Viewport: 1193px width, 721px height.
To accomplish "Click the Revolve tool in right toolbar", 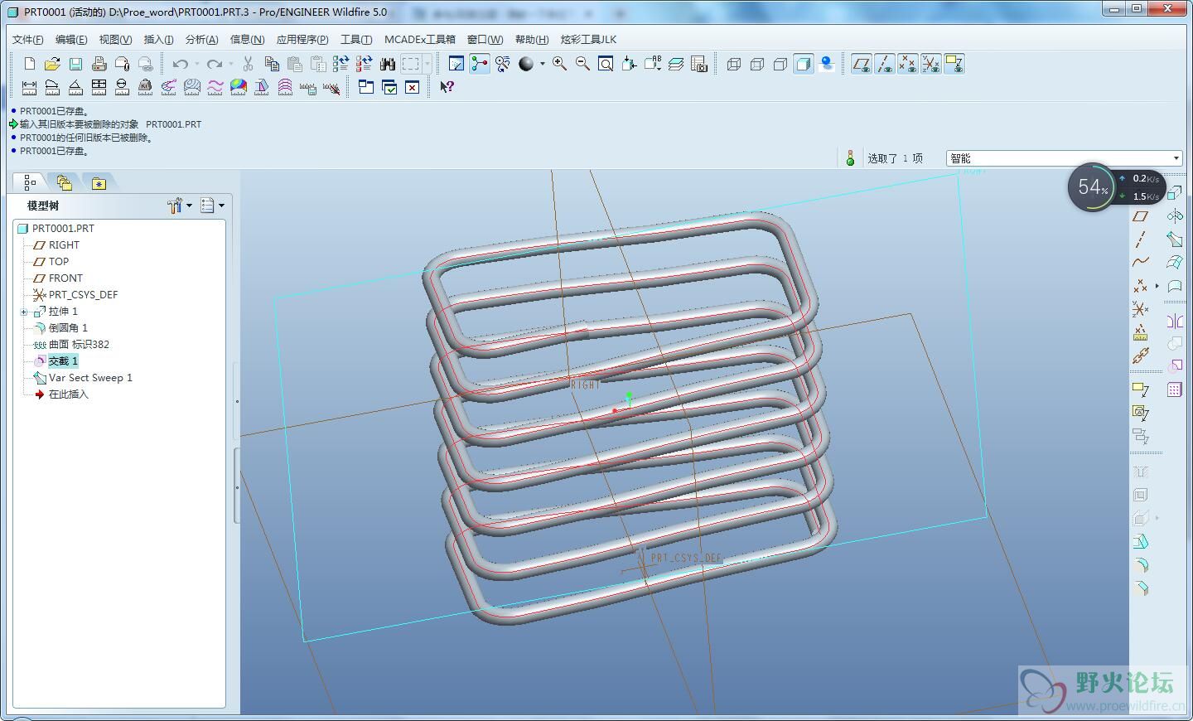I will pyautogui.click(x=1175, y=216).
